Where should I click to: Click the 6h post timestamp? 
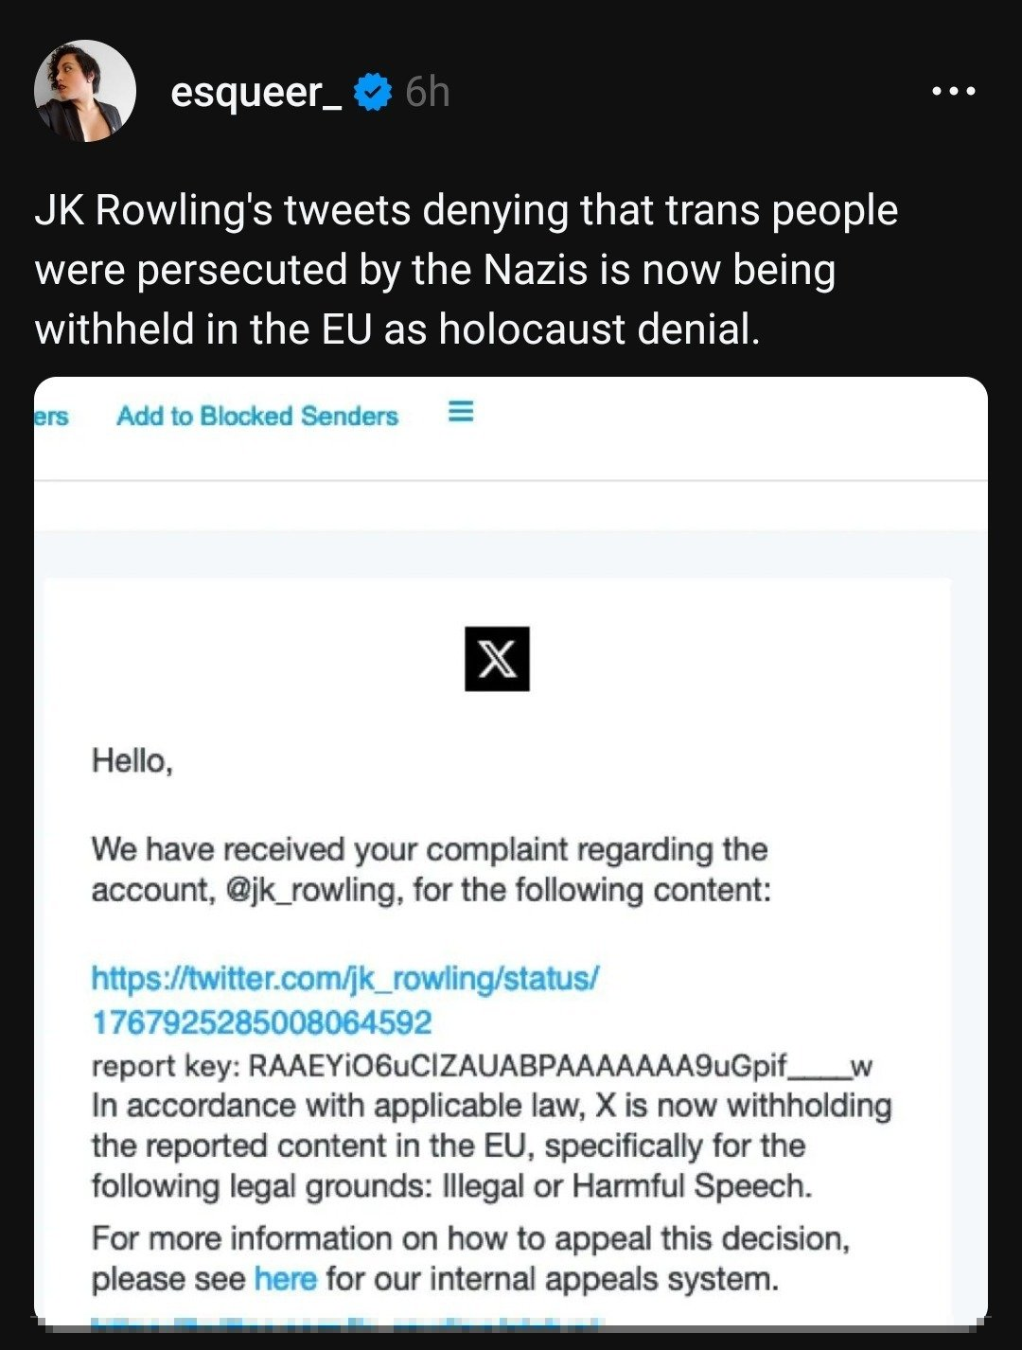(427, 93)
